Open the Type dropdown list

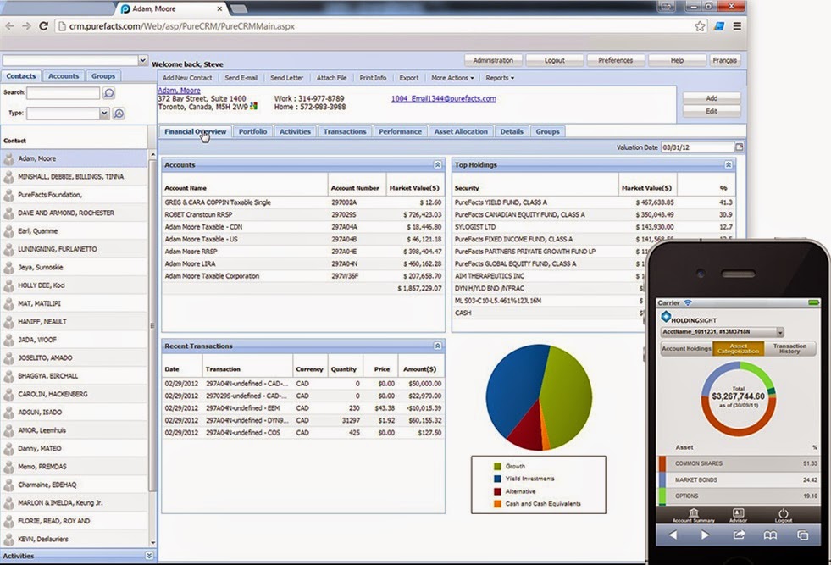[x=104, y=114]
